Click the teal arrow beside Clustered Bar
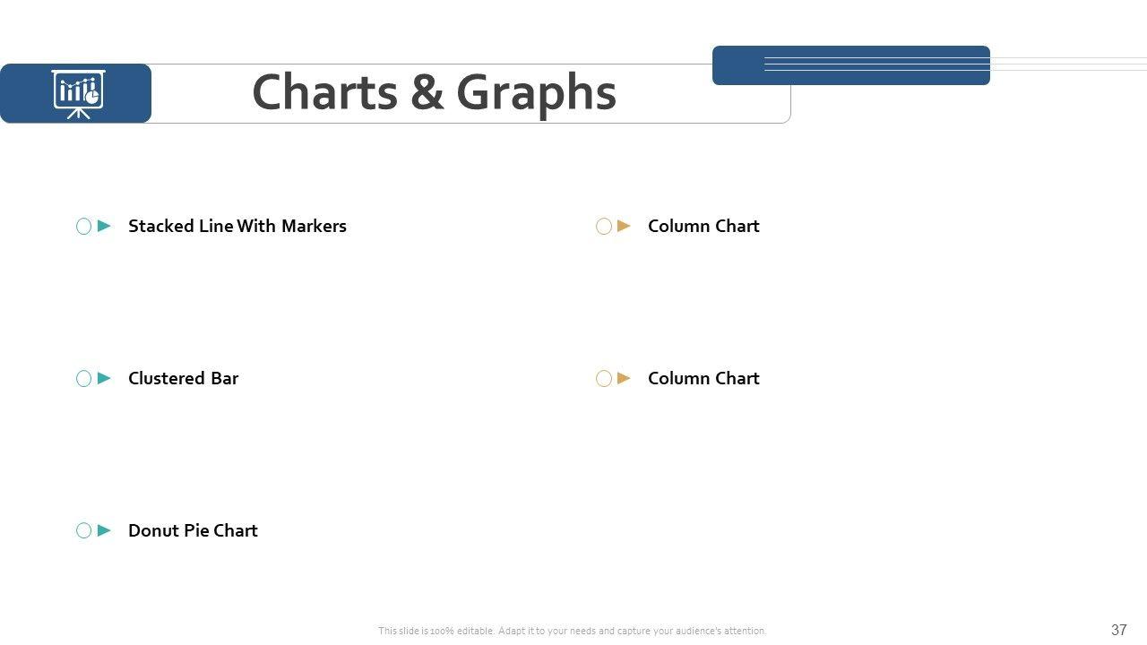Image resolution: width=1147 pixels, height=645 pixels. point(104,378)
